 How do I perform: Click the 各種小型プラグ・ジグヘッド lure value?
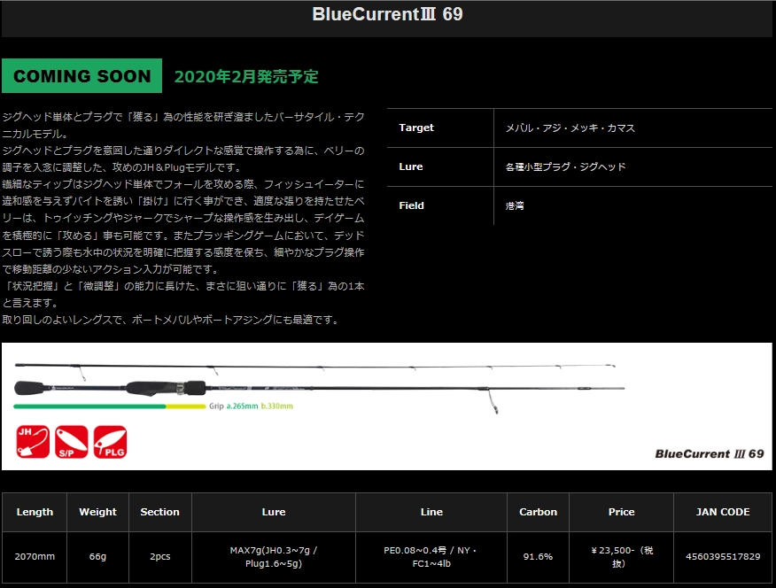[x=566, y=166]
